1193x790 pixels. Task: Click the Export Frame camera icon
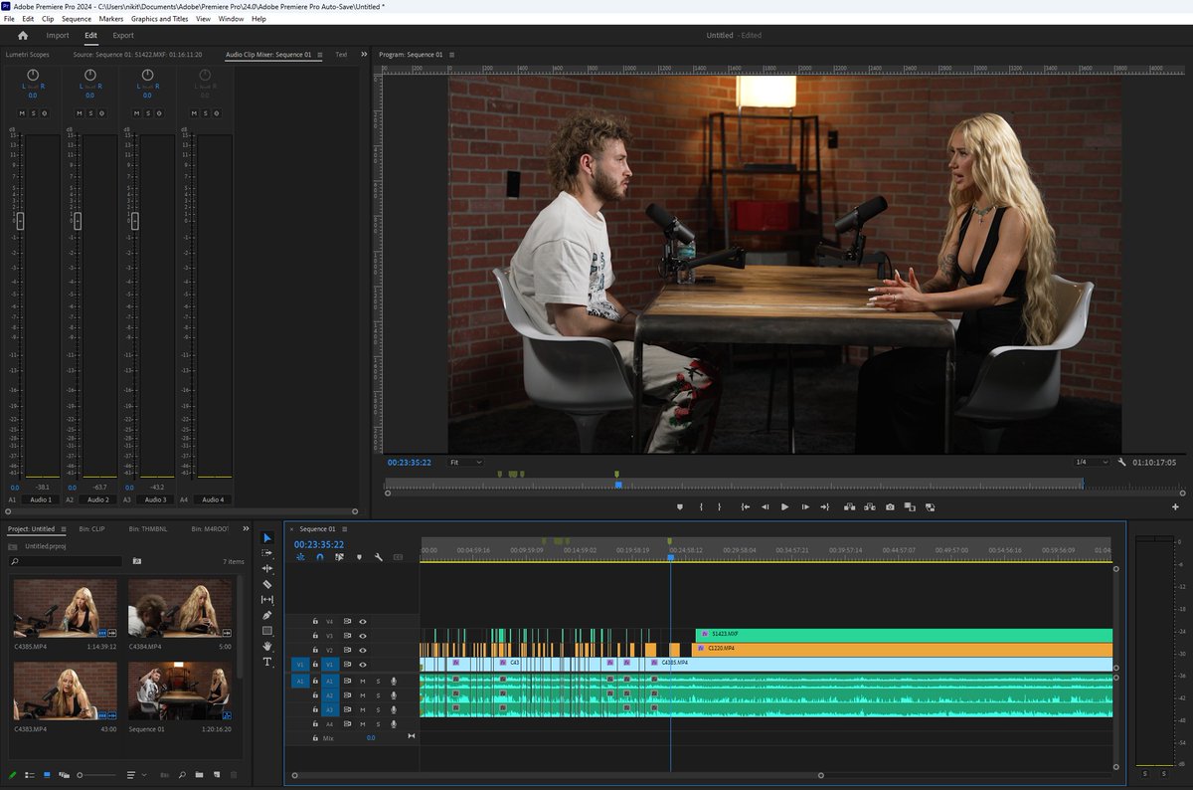point(890,506)
